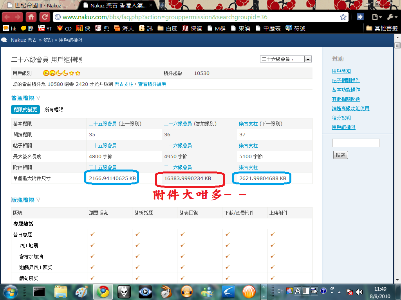The height and width of the screenshot is (300, 401).
Task: Open the Windows Start button
Action: (11, 291)
